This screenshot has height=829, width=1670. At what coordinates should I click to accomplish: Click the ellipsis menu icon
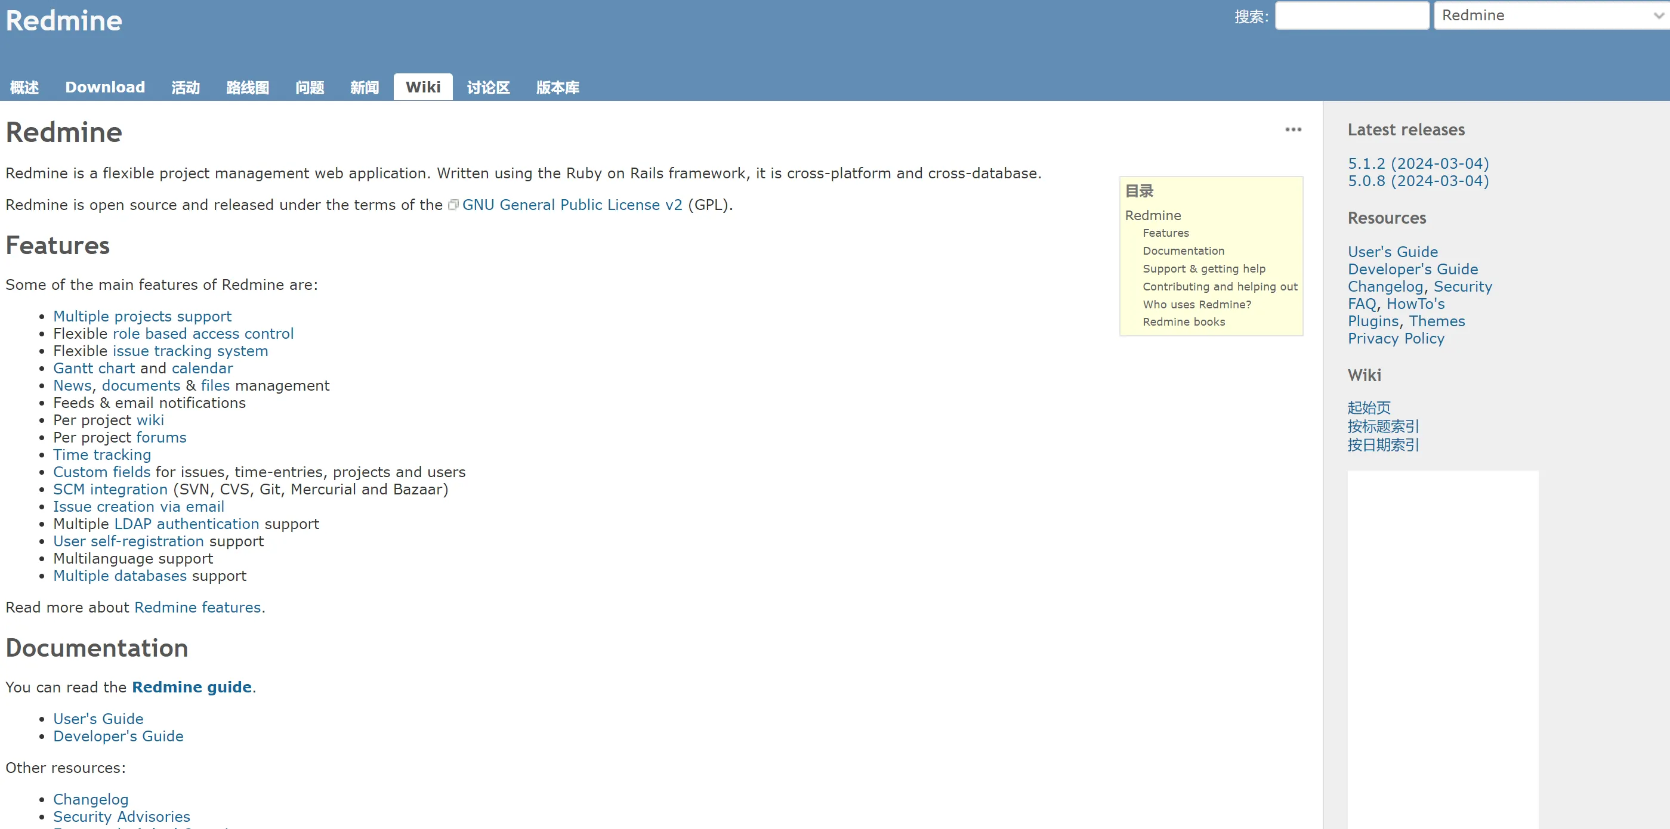click(1294, 130)
